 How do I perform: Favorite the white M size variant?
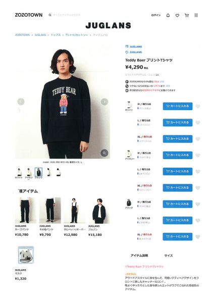point(198,106)
